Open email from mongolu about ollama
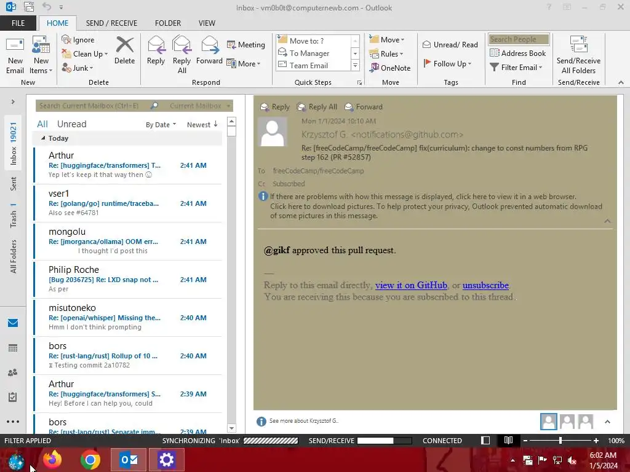The width and height of the screenshot is (630, 472). (x=128, y=241)
